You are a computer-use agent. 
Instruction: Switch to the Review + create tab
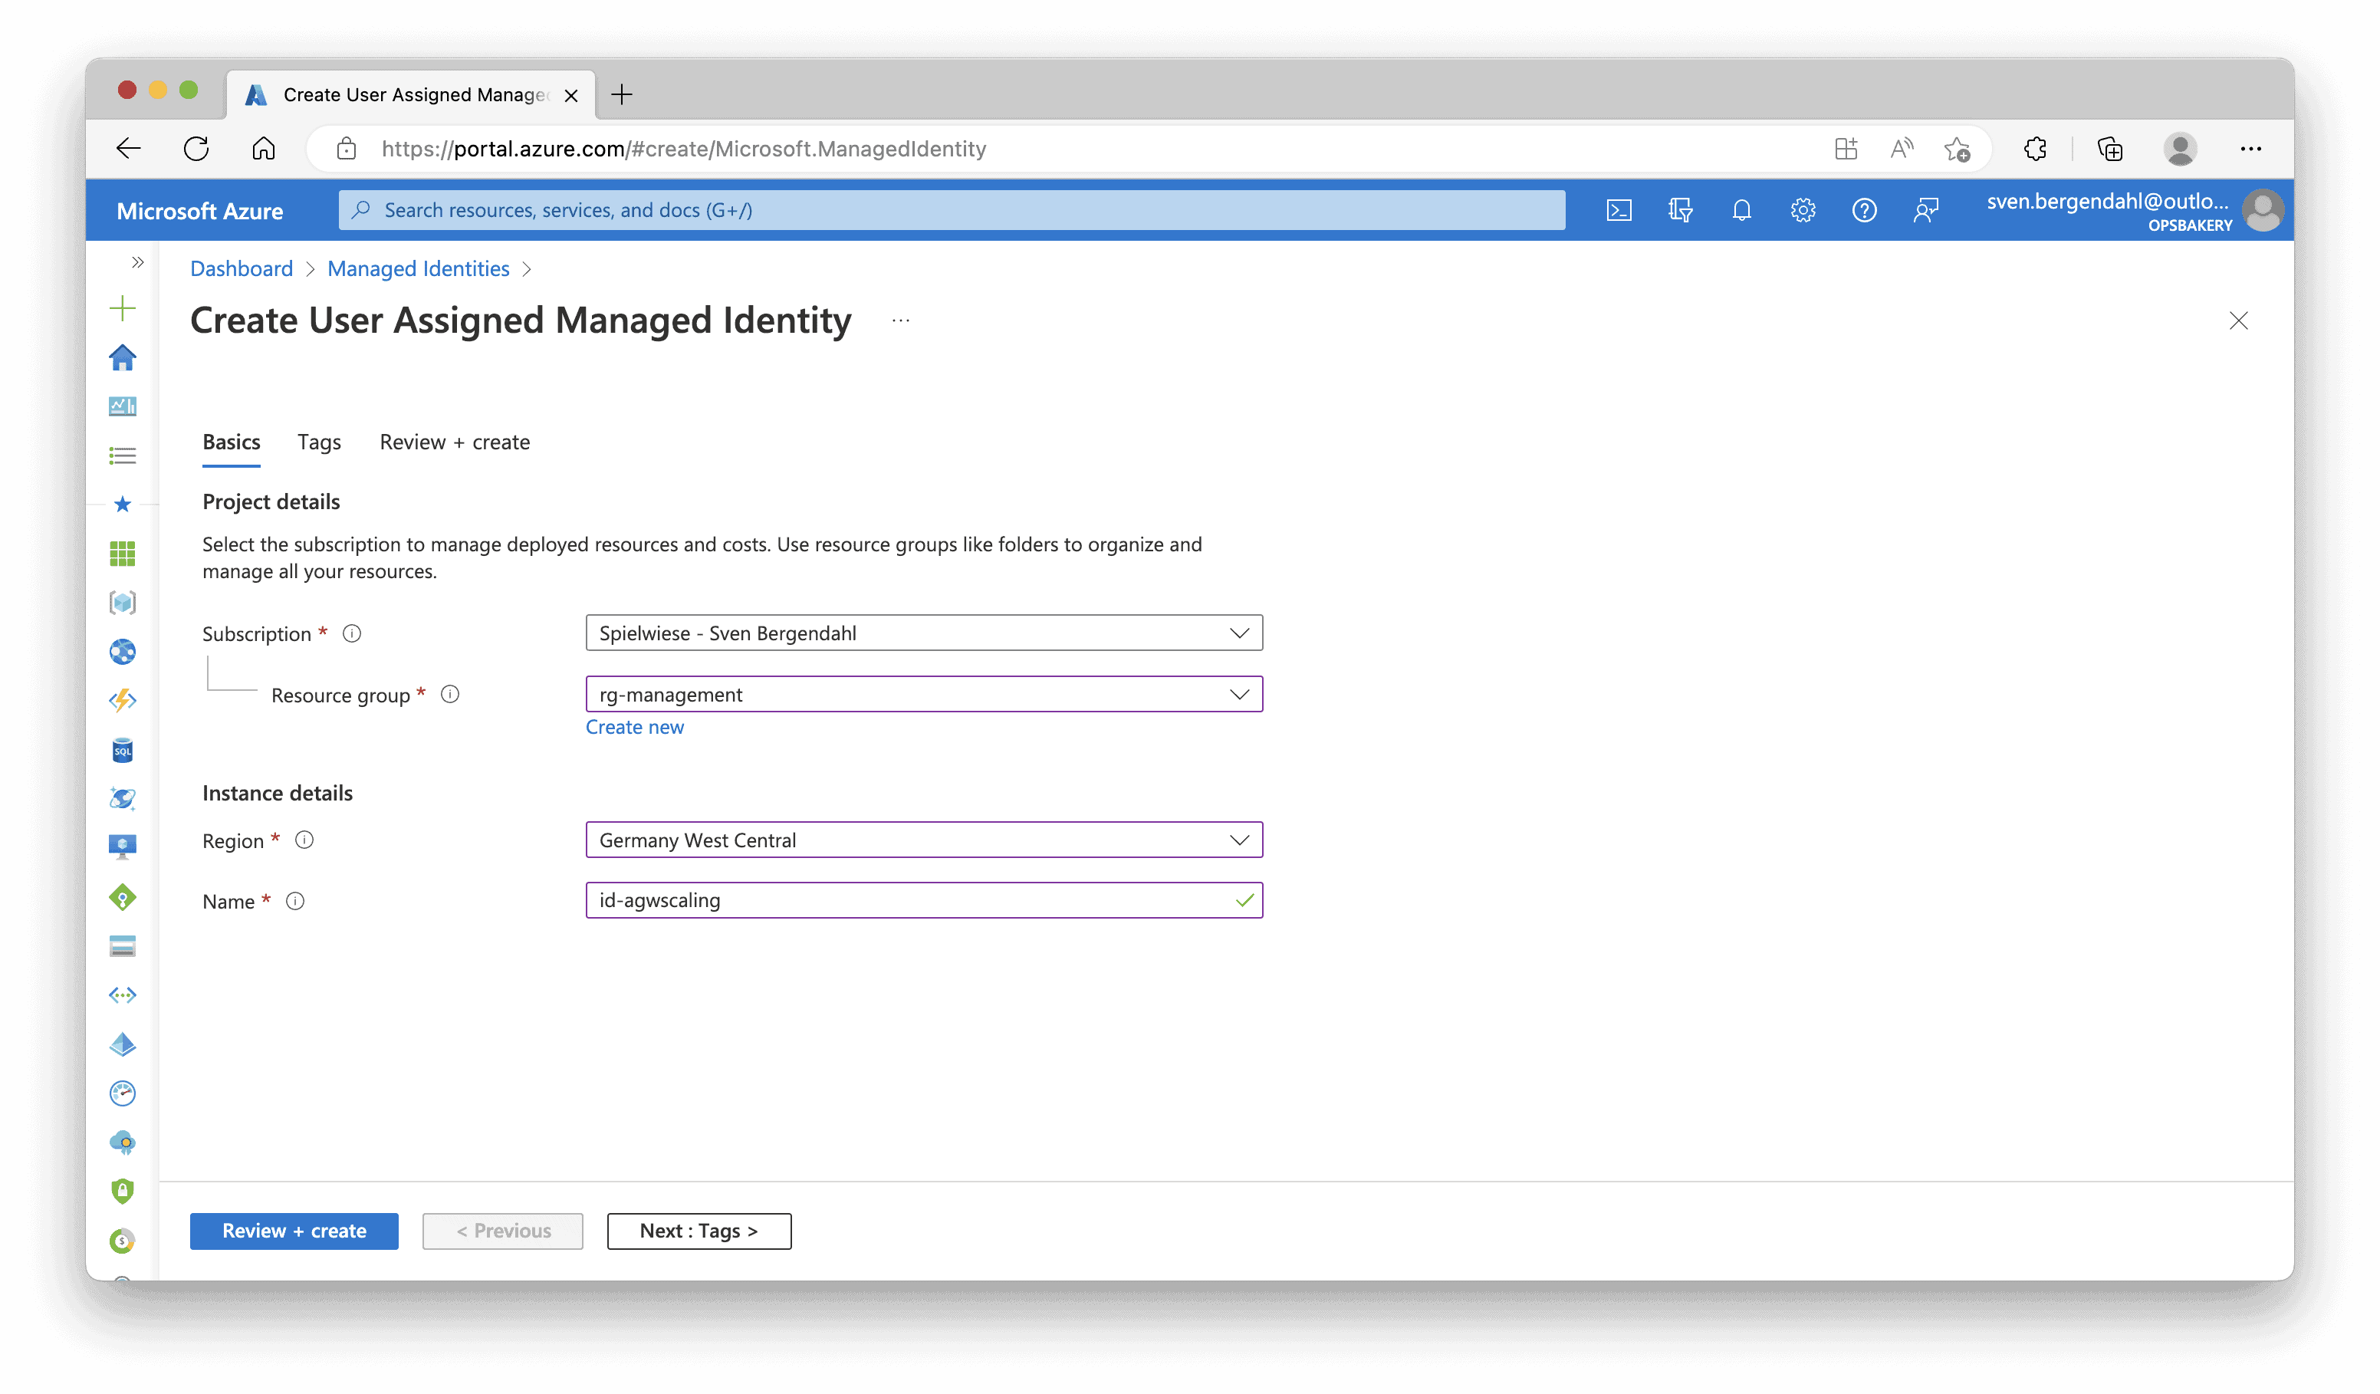click(x=454, y=442)
